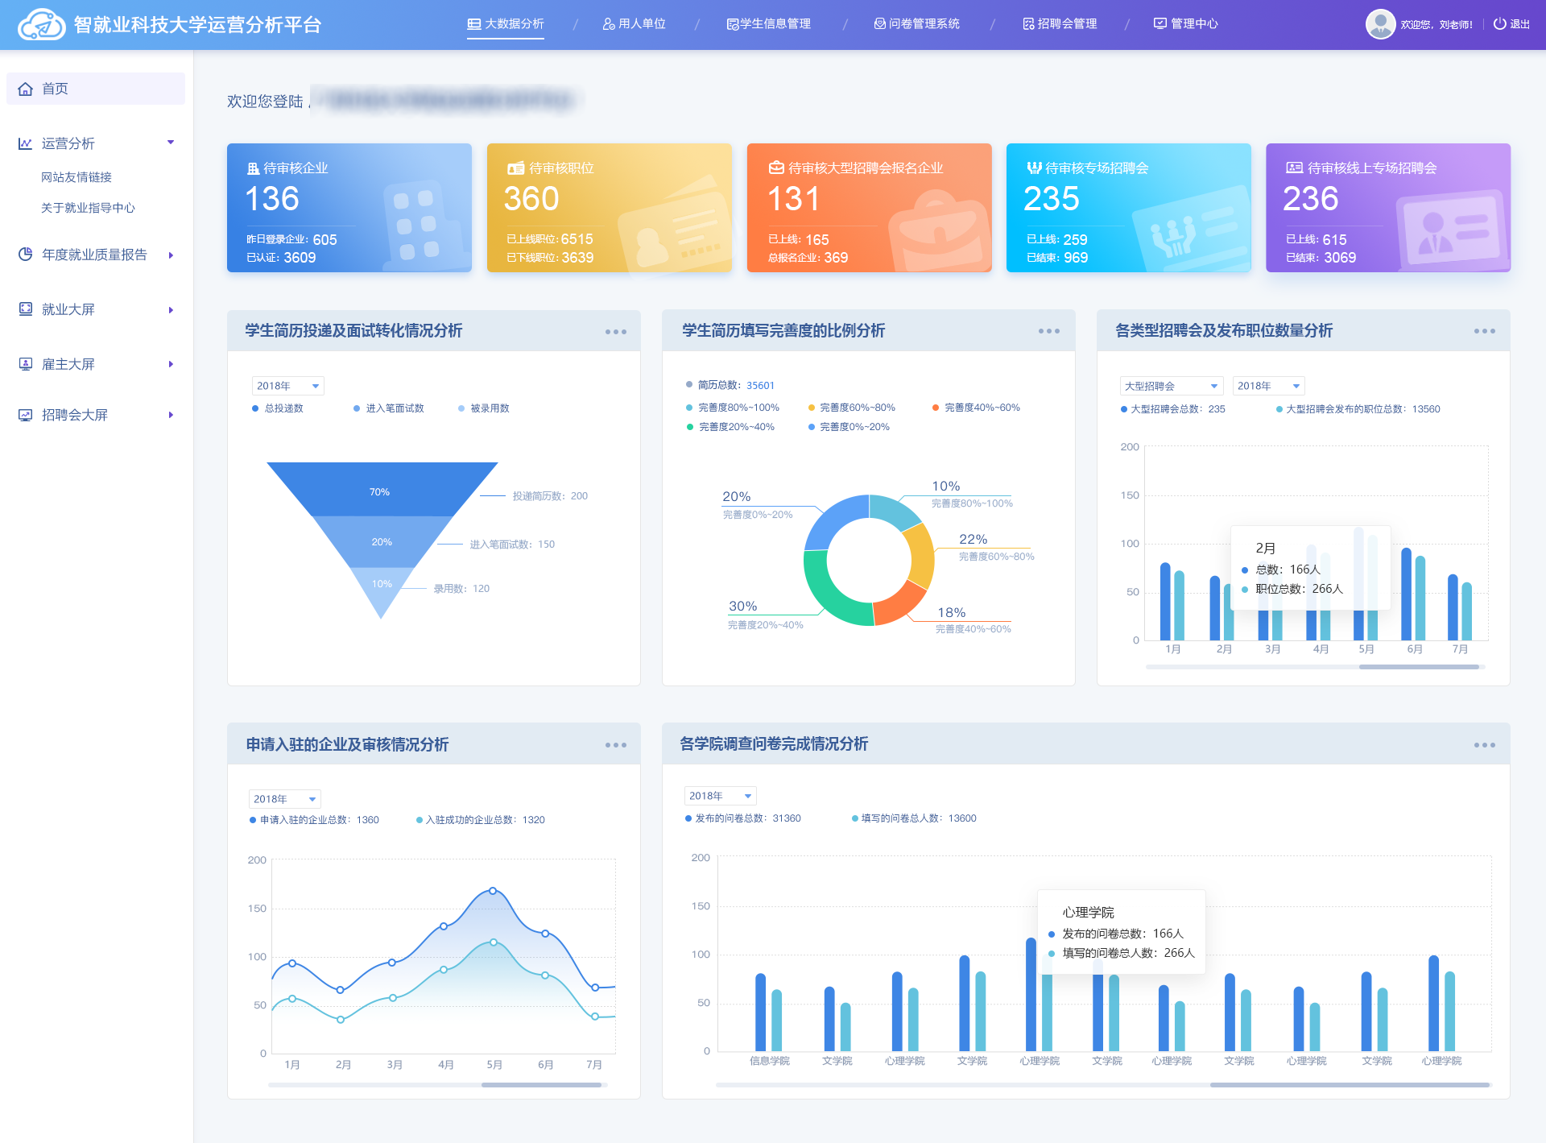Open the 大型招聘会 type dropdown
The image size is (1546, 1143).
(x=1170, y=386)
